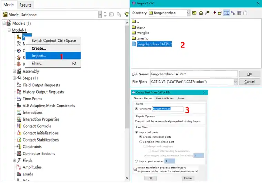Click the Constraints icon

tap(19, 147)
